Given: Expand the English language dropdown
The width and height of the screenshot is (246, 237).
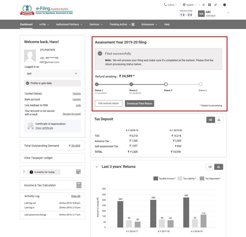Looking at the screenshot, I should tap(190, 5).
